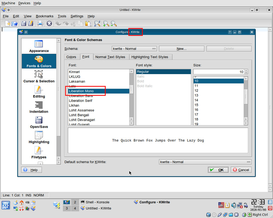Click the New... schema button

pos(182,49)
